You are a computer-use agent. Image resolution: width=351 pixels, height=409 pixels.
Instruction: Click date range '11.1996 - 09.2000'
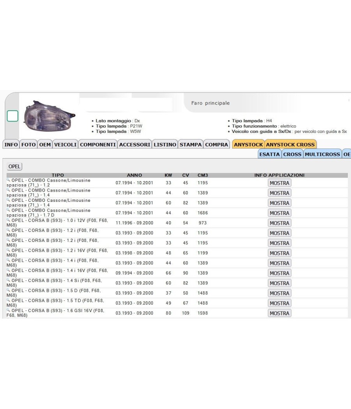point(135,223)
